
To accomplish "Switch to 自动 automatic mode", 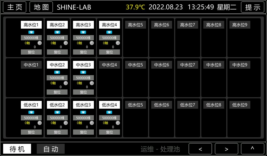I will click(51, 149).
